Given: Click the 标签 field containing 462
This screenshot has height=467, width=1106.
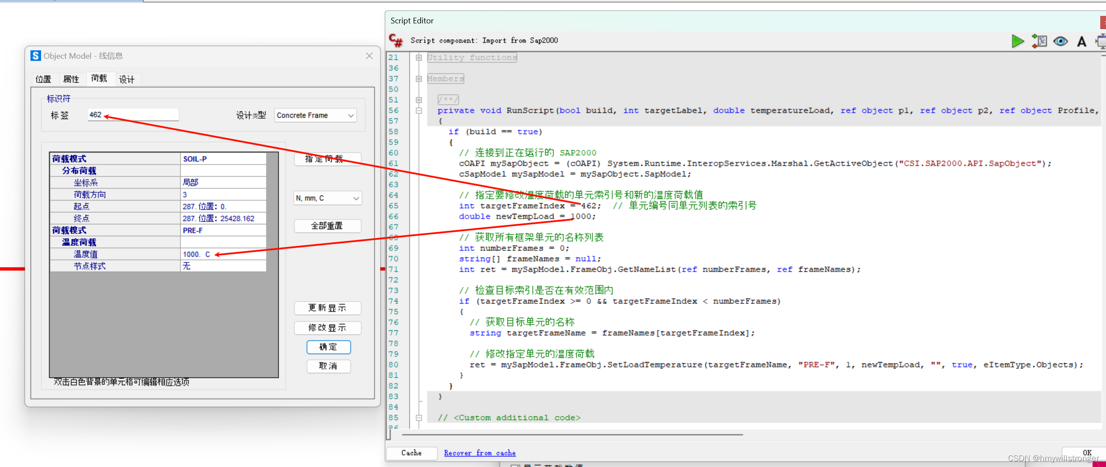Looking at the screenshot, I should pos(132,114).
